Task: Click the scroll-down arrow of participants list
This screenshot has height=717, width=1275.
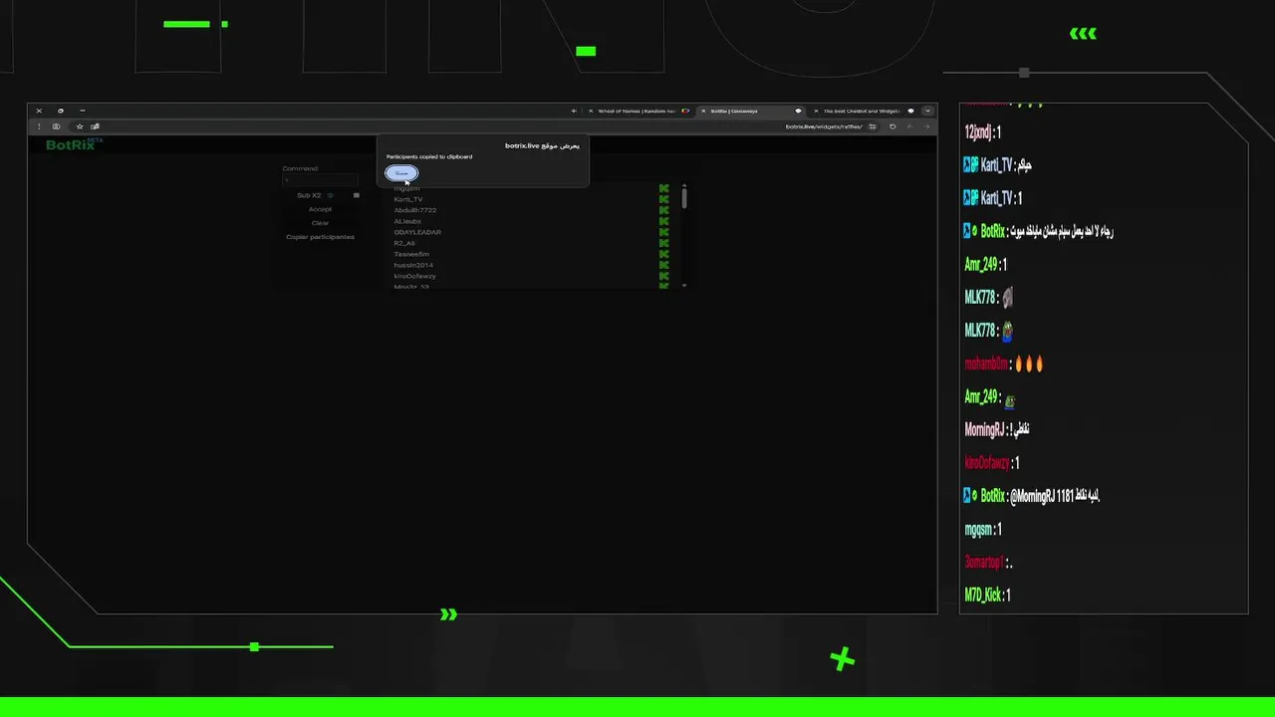Action: coord(684,286)
